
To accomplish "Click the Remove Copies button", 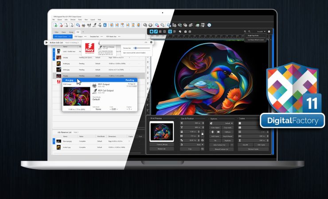I will pos(253,149).
